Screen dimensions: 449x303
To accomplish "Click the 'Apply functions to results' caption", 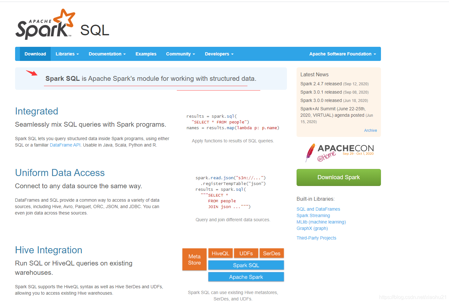I will 233,141.
